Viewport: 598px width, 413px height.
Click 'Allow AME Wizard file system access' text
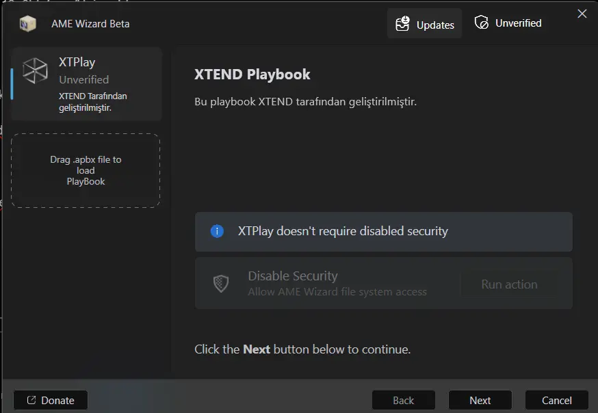pos(337,292)
